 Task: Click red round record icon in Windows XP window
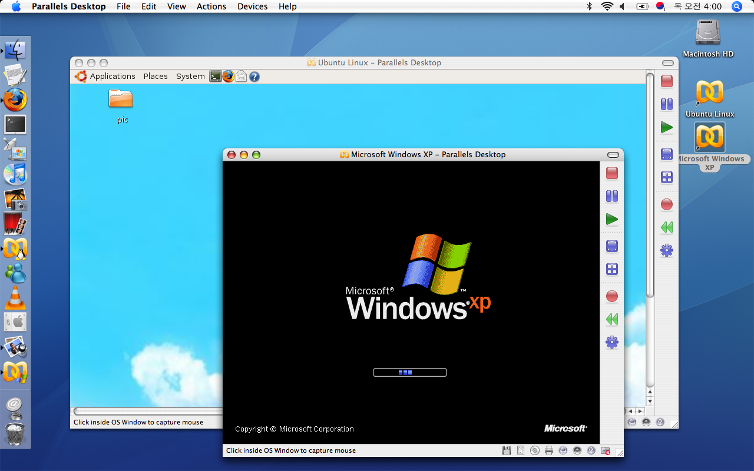612,296
